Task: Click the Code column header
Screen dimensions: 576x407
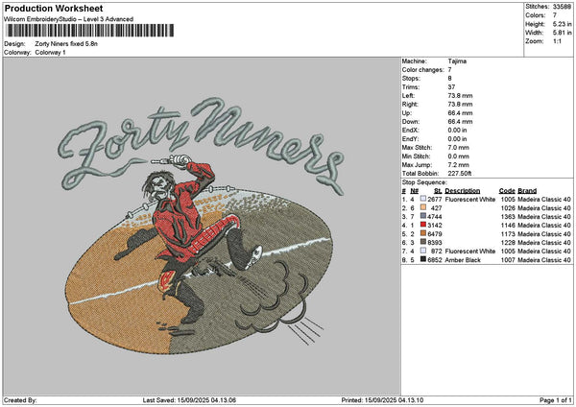Action: point(507,190)
